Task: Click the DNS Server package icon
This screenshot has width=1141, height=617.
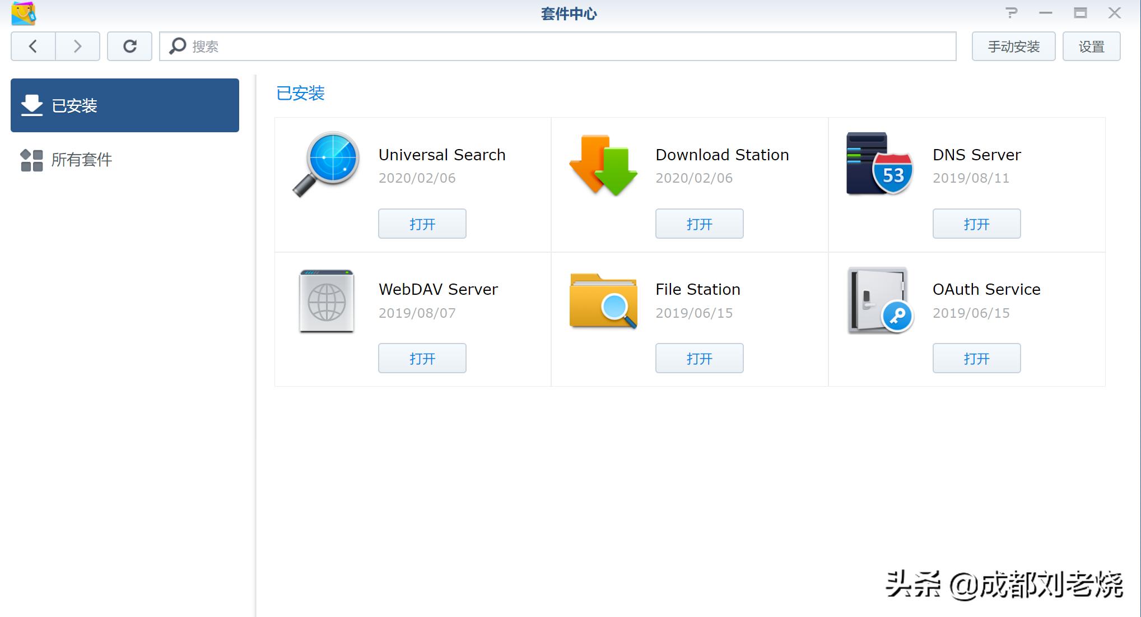Action: tap(879, 164)
